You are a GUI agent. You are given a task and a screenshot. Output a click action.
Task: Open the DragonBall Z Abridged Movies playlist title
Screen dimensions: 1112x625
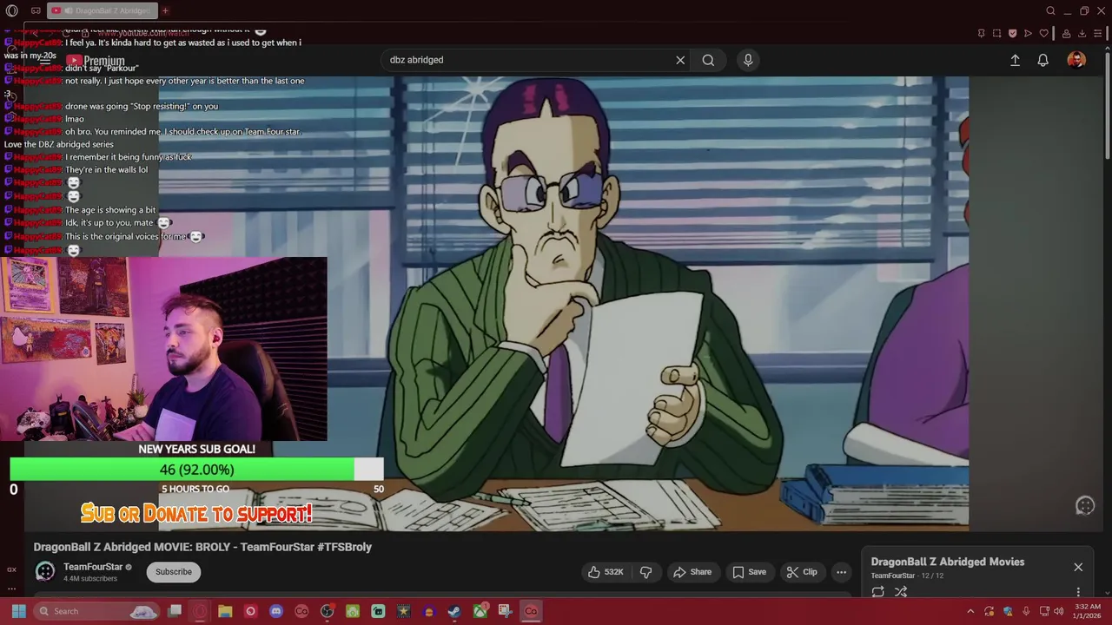click(948, 562)
